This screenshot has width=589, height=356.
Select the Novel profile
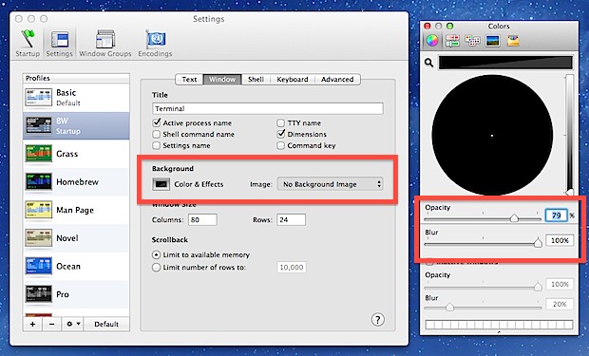tap(76, 238)
